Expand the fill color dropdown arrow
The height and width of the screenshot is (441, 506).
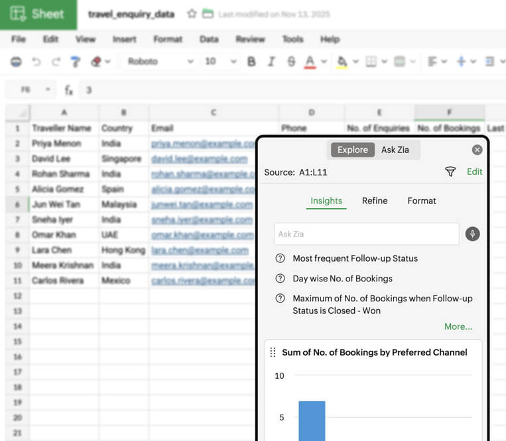pos(355,61)
